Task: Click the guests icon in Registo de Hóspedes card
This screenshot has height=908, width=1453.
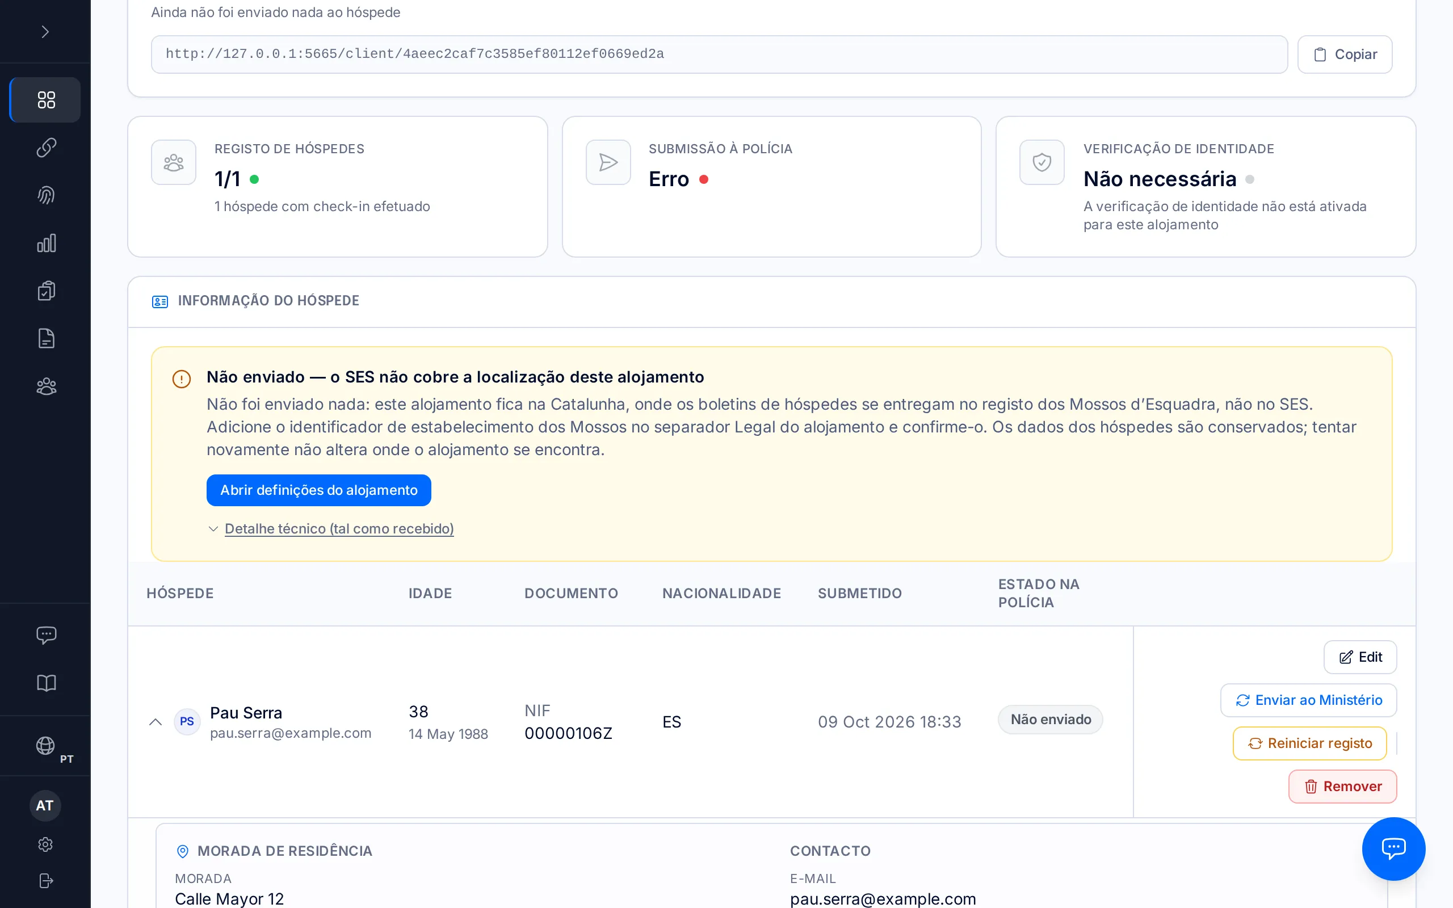Action: point(174,162)
